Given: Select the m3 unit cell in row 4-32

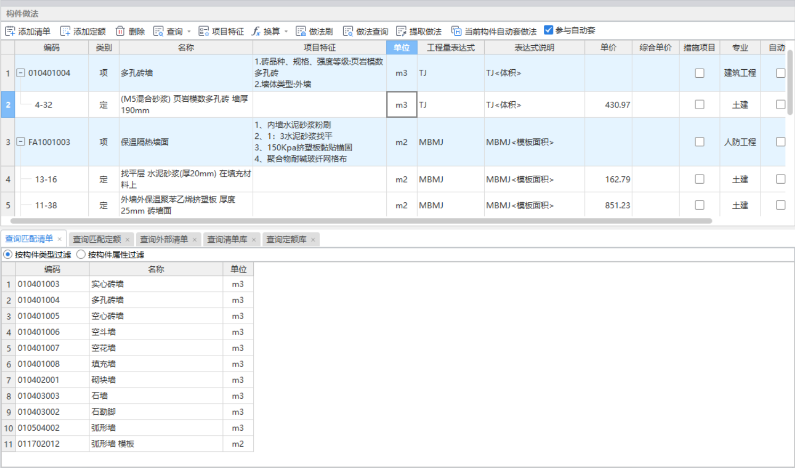Looking at the screenshot, I should (x=401, y=104).
